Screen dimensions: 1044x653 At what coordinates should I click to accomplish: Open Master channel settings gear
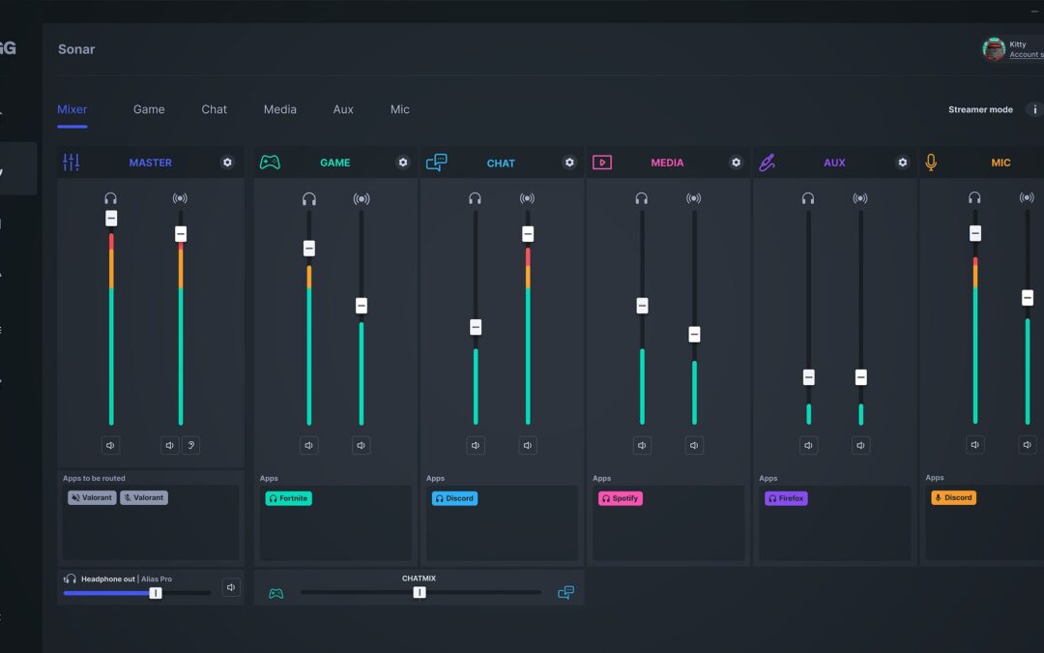click(227, 163)
